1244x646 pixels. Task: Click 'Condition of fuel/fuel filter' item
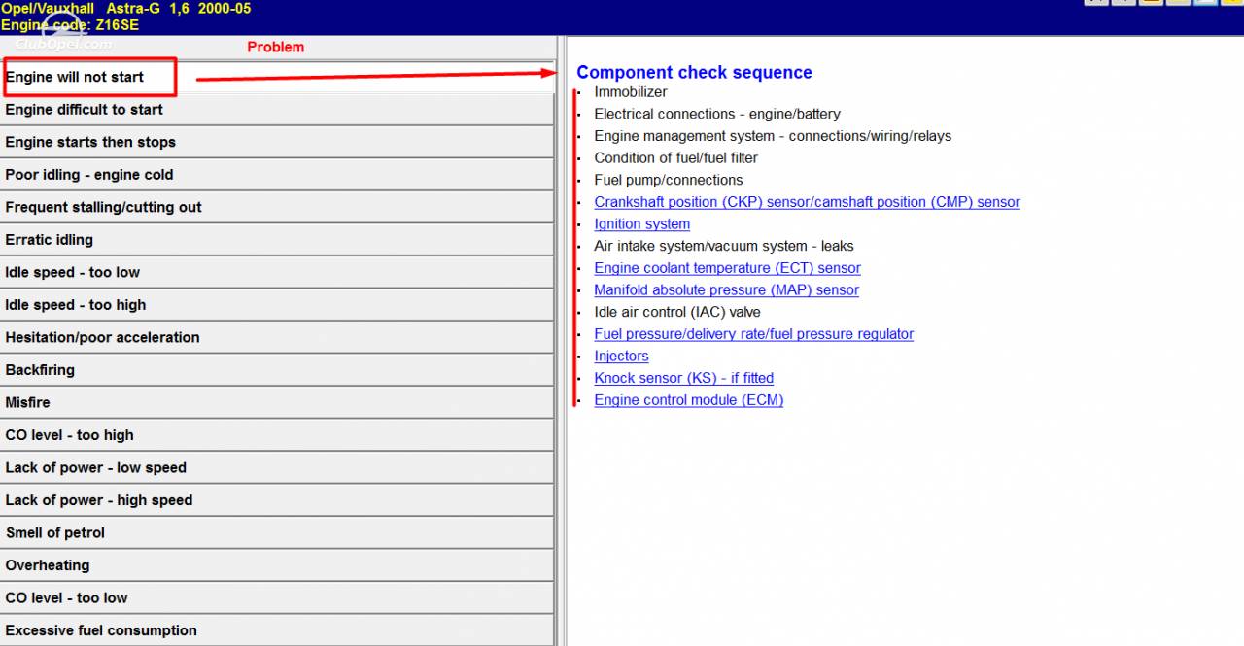[675, 158]
